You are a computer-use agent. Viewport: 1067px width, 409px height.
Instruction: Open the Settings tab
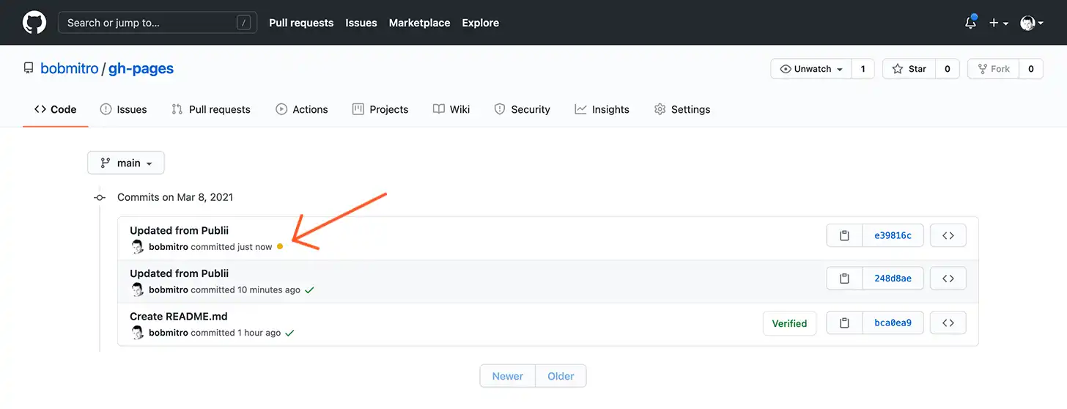point(682,109)
